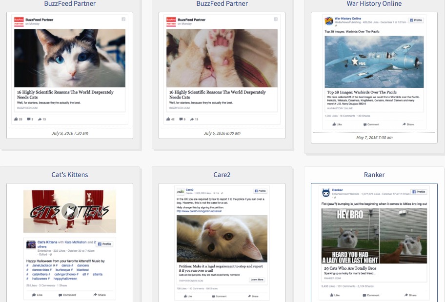Screen dimensions: 445x302
Task: Open Profile button on Ranker post
Action: pos(419,192)
